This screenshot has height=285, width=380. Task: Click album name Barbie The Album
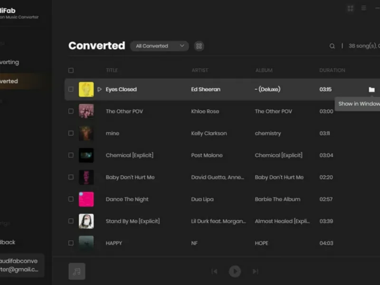pos(277,199)
